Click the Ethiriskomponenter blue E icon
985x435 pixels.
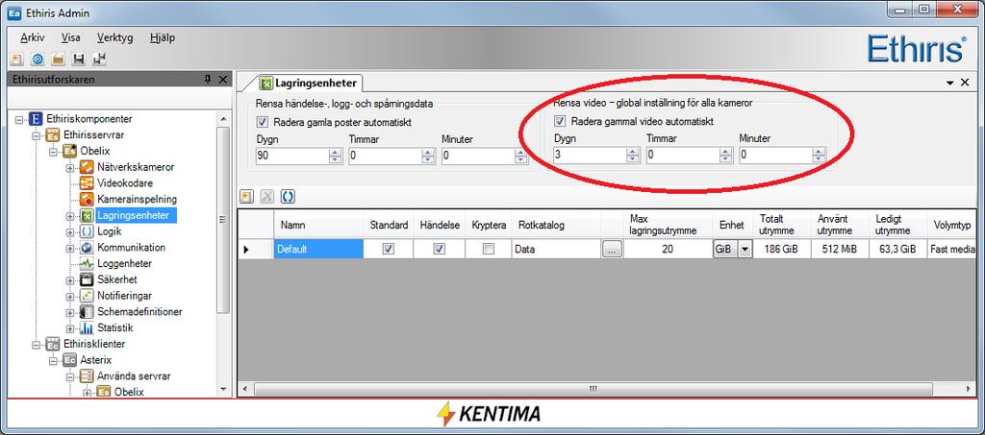coord(37,119)
